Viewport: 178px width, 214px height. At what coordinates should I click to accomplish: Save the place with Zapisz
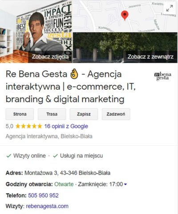(x=84, y=114)
